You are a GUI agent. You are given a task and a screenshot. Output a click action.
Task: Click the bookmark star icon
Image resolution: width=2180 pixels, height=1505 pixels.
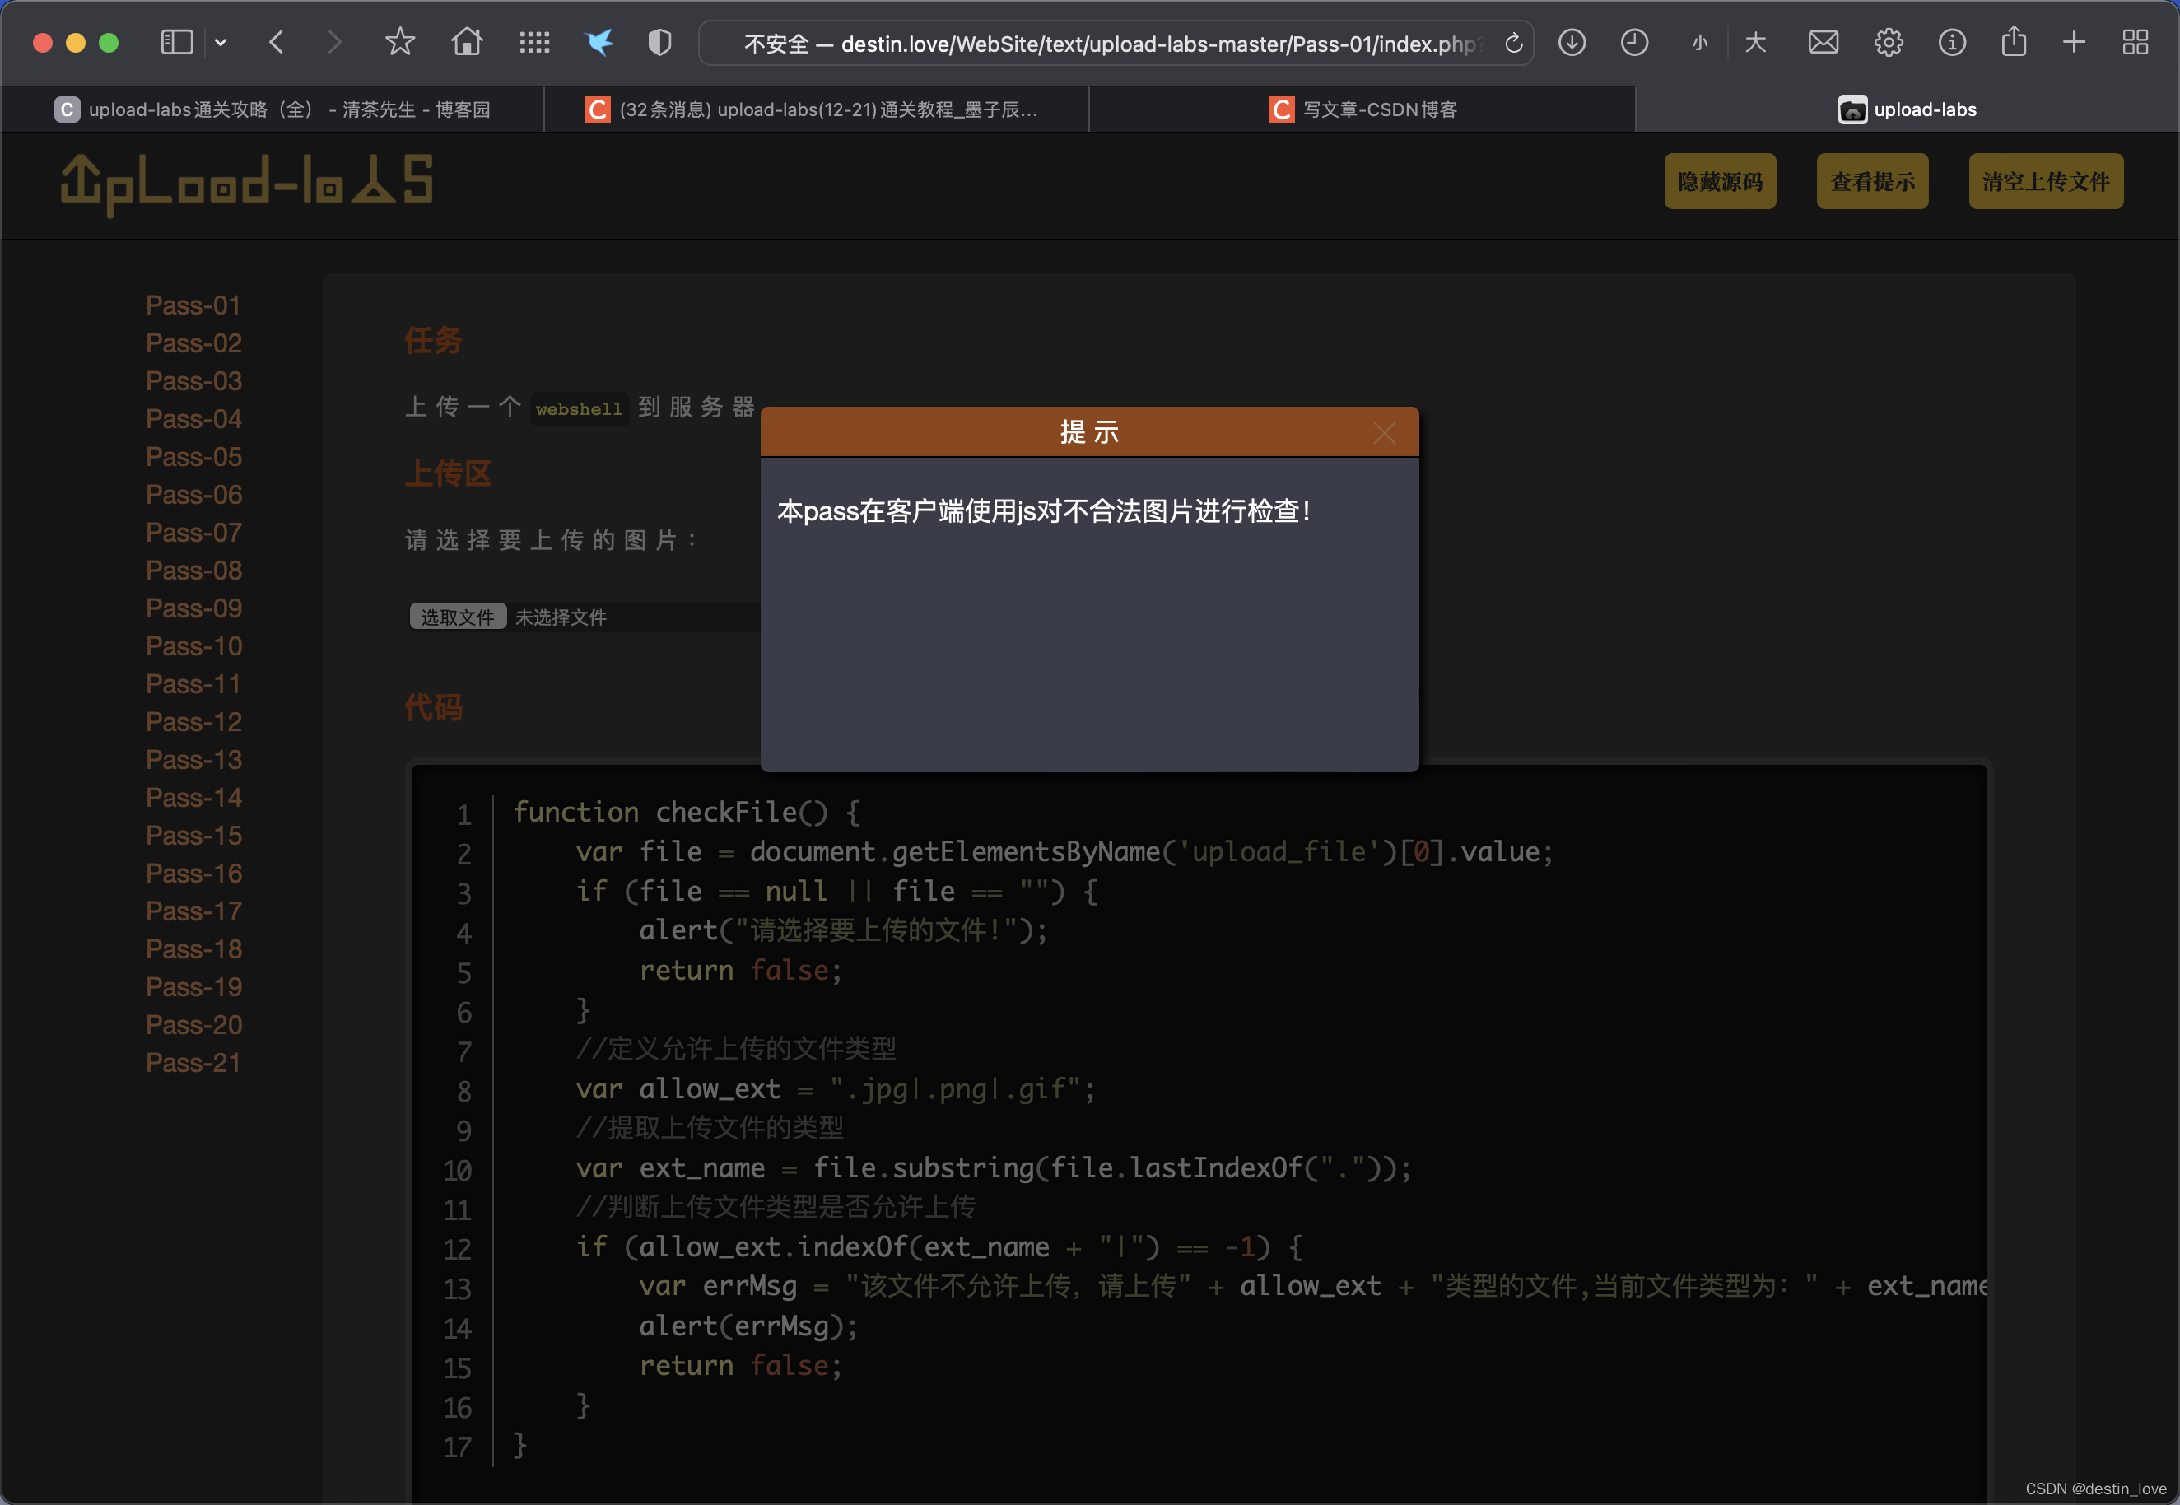pyautogui.click(x=400, y=43)
